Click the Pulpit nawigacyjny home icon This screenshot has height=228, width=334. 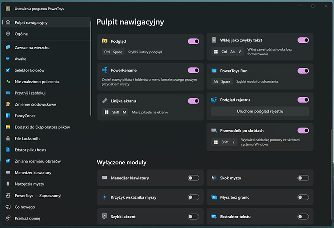pyautogui.click(x=8, y=22)
